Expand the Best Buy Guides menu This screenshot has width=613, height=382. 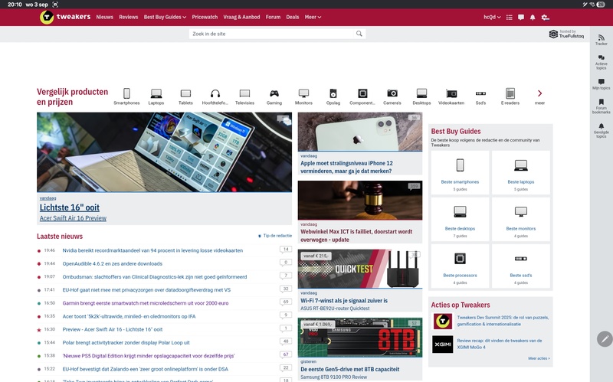click(x=165, y=17)
